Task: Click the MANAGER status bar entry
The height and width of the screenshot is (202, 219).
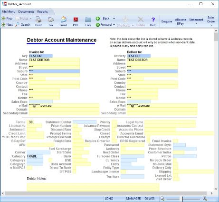Action: [133, 199]
